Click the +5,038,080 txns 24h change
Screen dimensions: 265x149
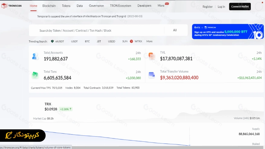click(133, 78)
